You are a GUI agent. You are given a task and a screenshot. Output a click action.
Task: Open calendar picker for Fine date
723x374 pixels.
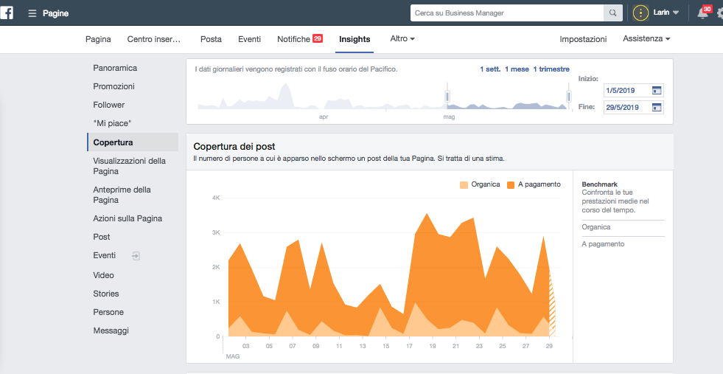(657, 107)
